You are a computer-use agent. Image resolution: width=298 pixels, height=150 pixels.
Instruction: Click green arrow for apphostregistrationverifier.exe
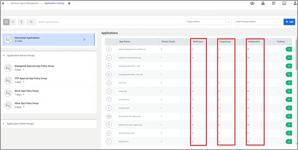tap(289, 49)
